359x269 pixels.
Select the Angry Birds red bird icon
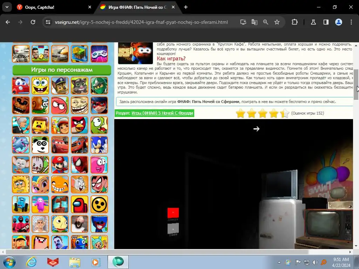(80, 125)
